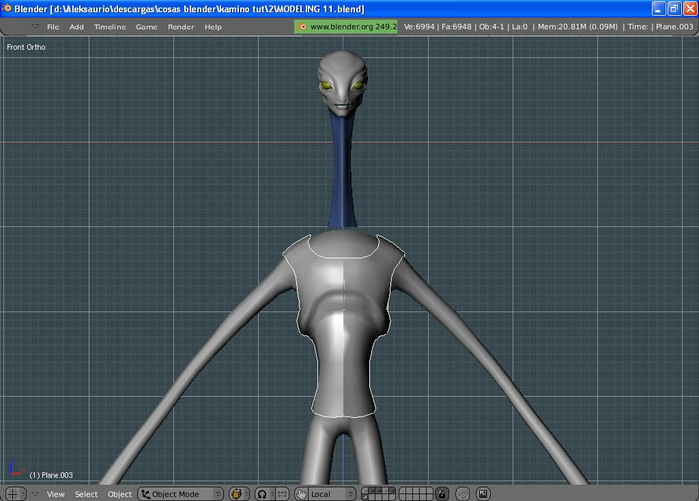Open the Add menu
The image size is (699, 501).
(x=76, y=27)
